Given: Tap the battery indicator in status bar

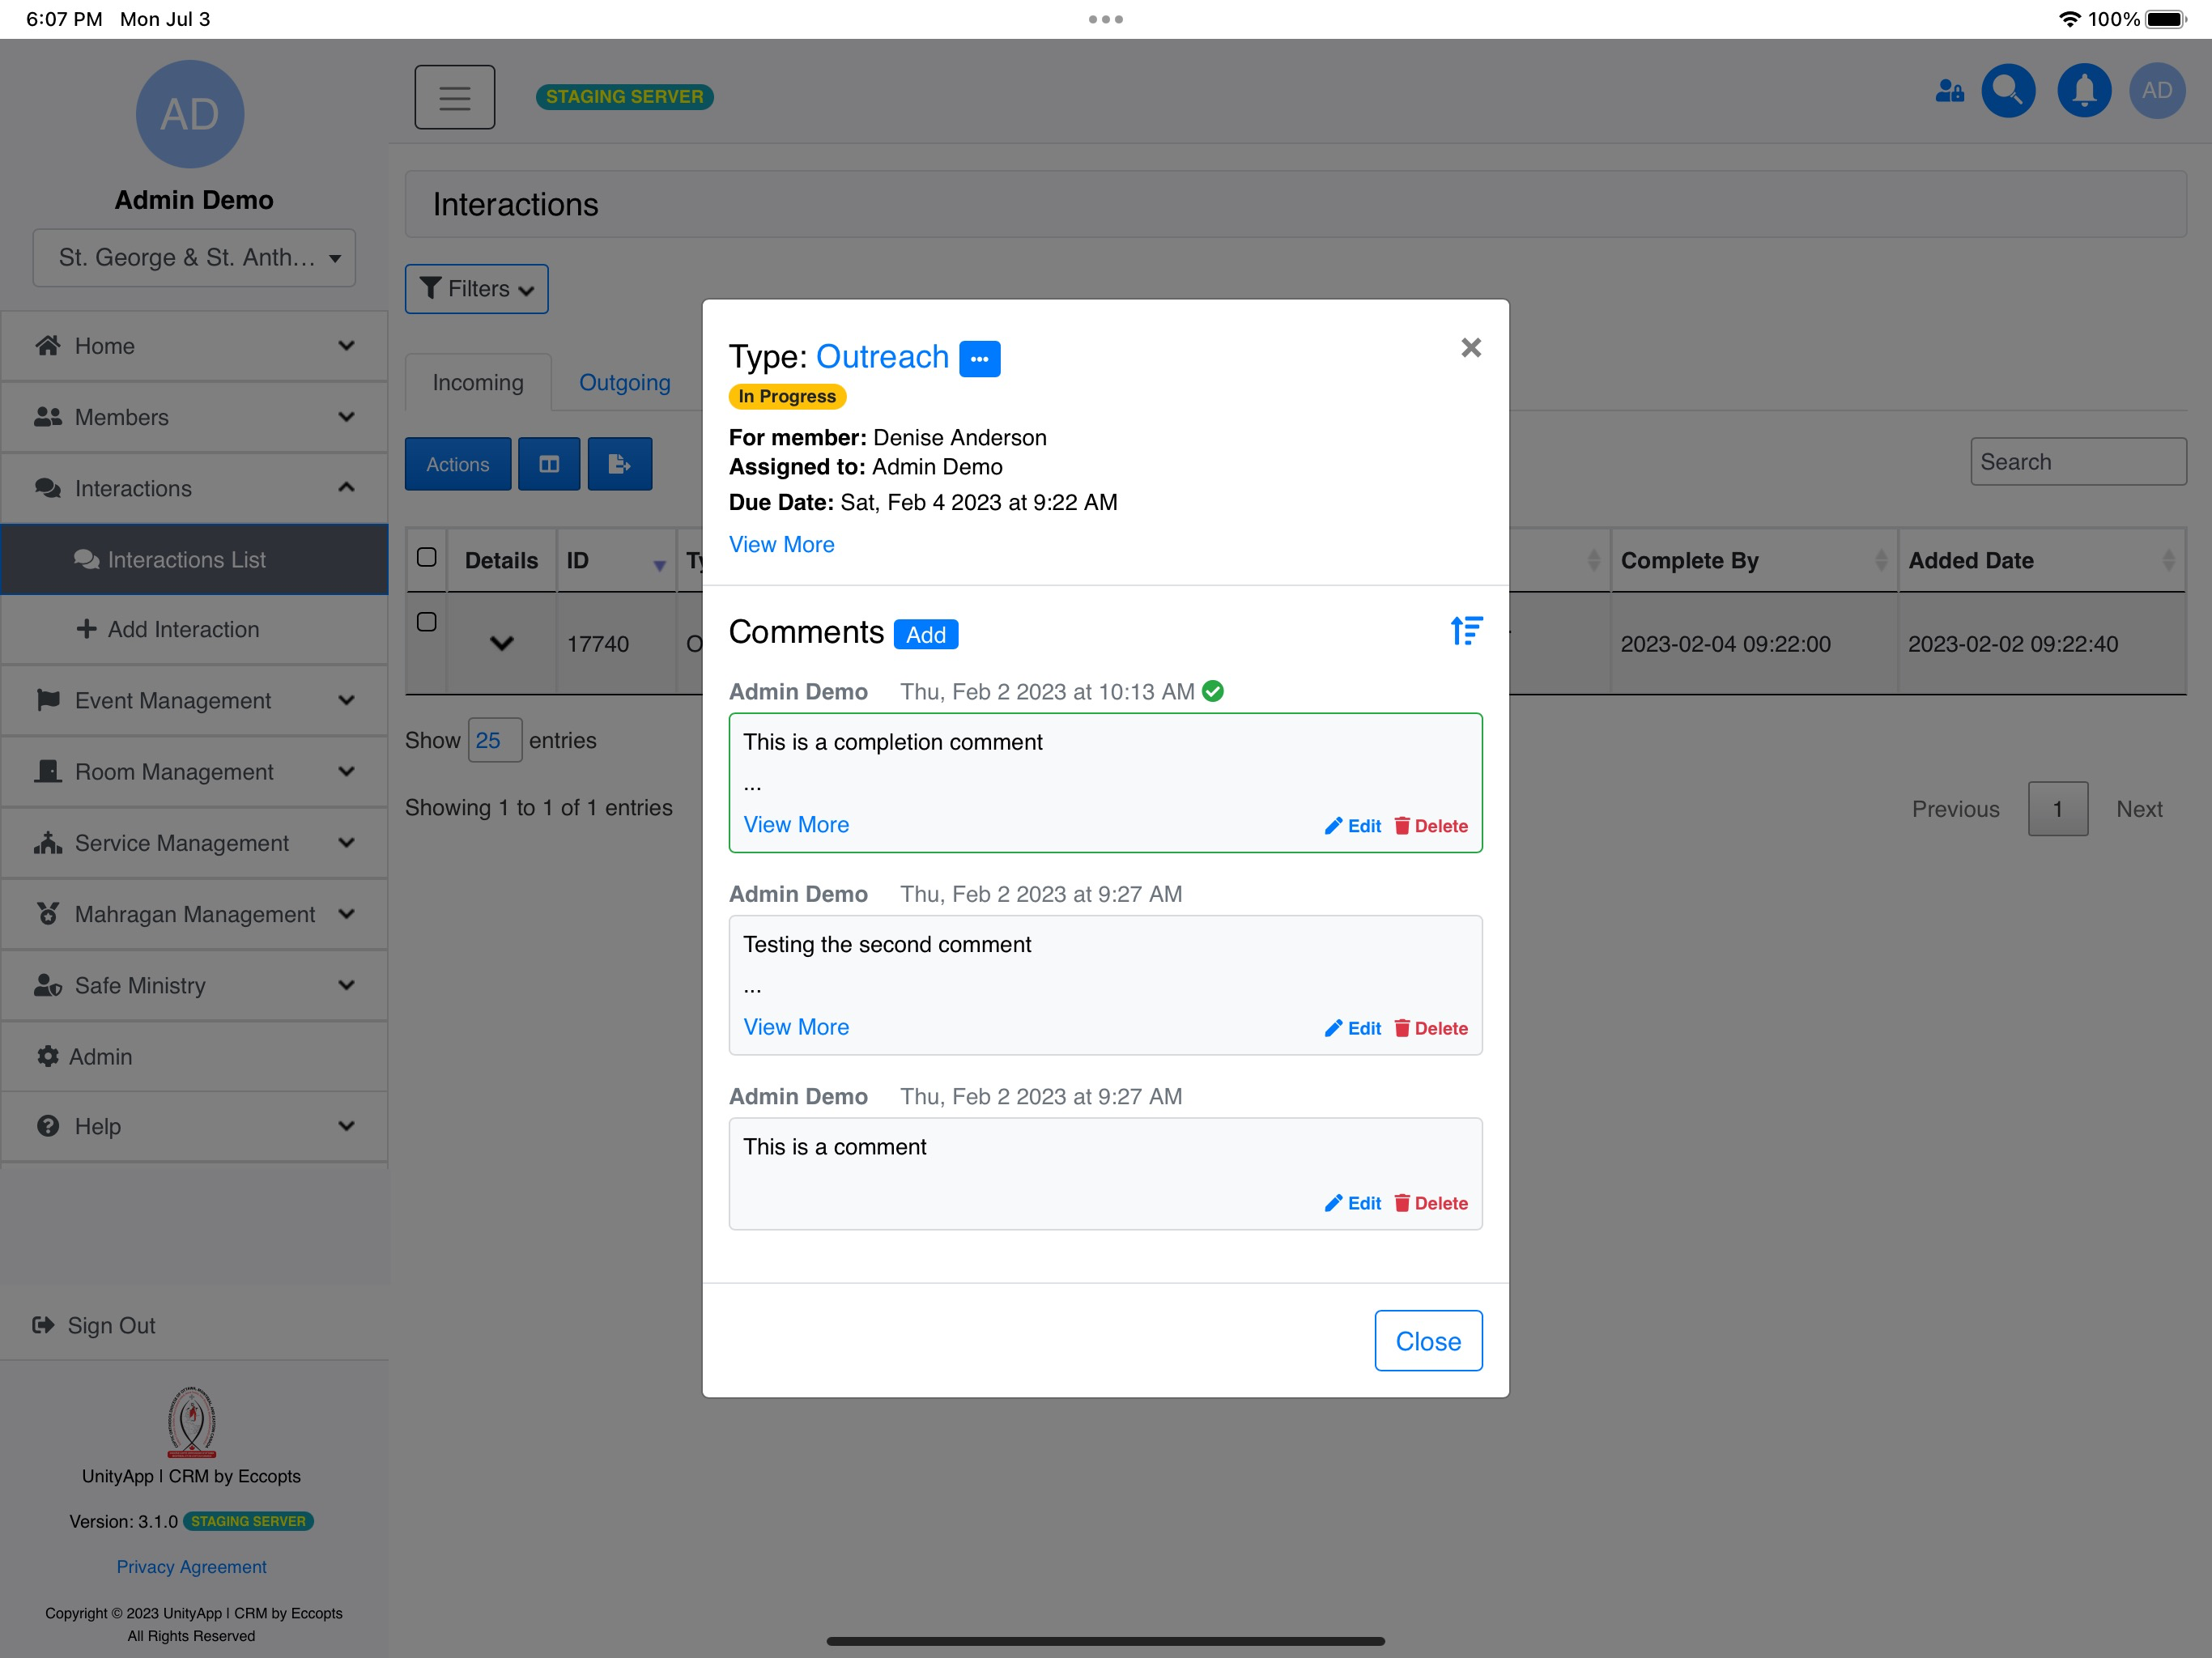Looking at the screenshot, I should tap(2166, 19).
